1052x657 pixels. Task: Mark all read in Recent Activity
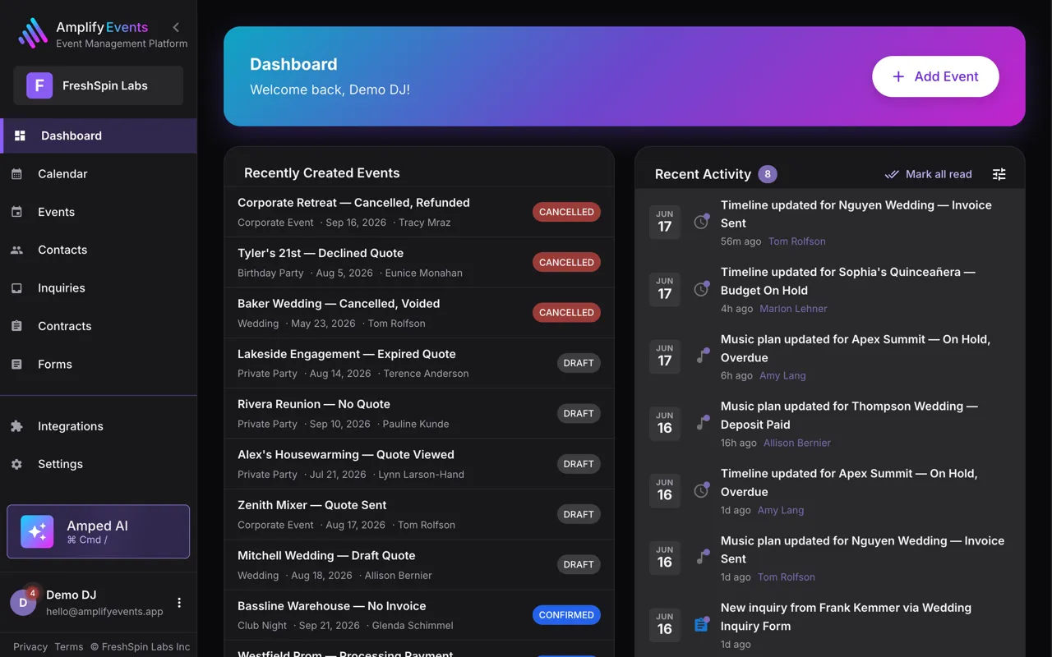tap(928, 174)
